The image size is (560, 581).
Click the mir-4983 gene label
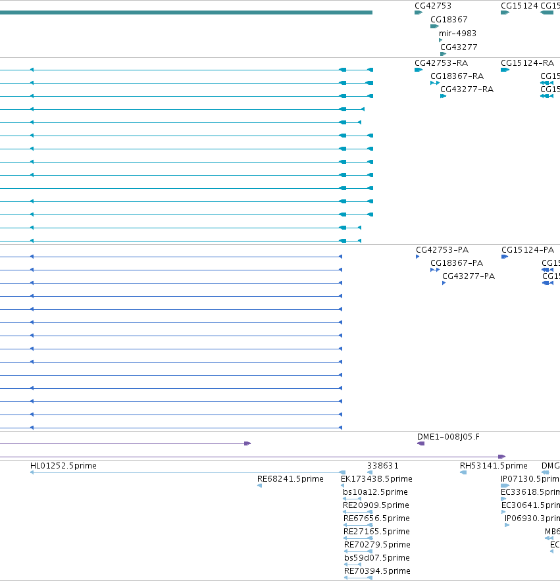click(457, 34)
